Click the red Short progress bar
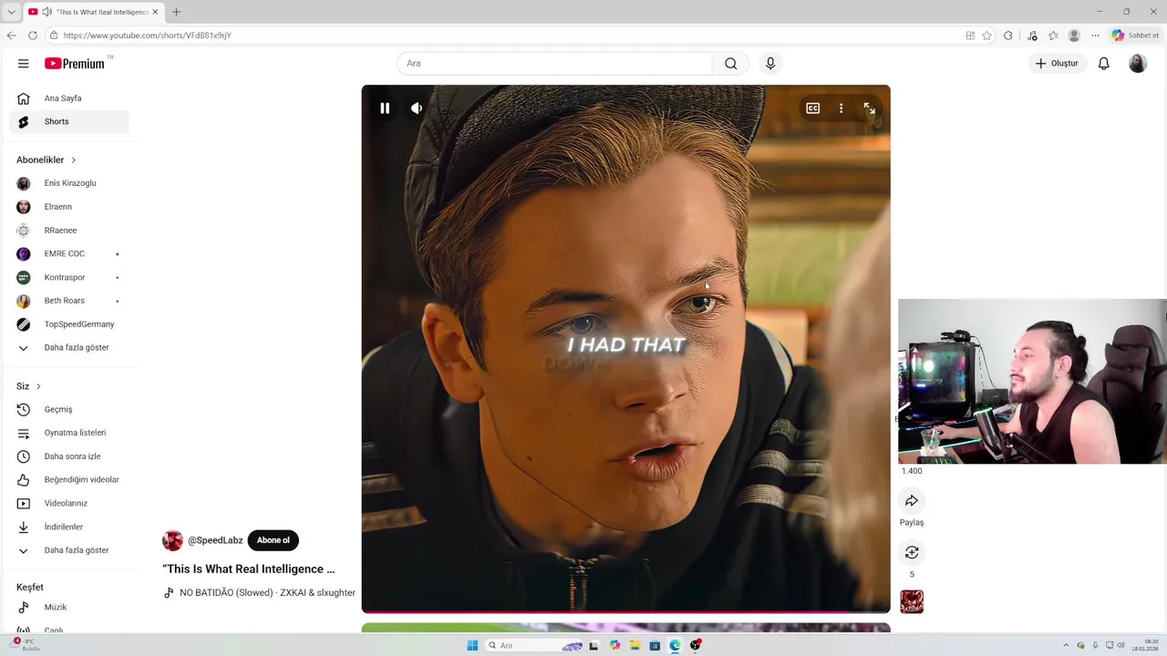Image resolution: width=1167 pixels, height=656 pixels. pyautogui.click(x=625, y=611)
